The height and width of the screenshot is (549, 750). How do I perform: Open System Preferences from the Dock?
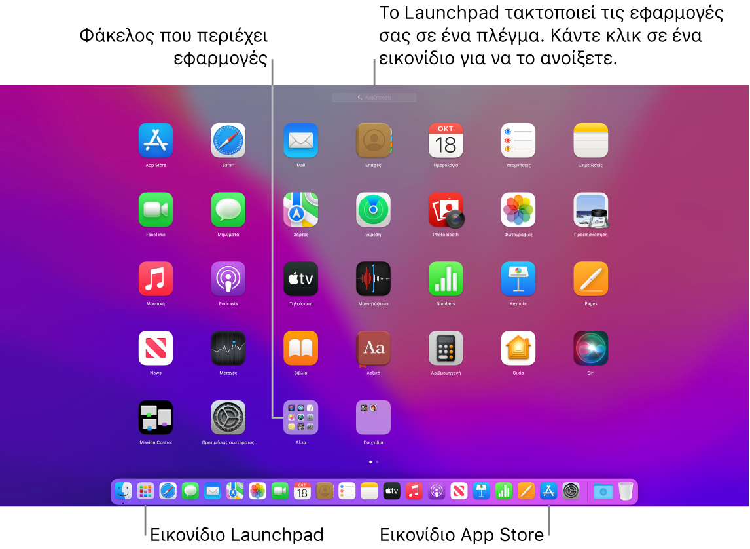(x=571, y=491)
